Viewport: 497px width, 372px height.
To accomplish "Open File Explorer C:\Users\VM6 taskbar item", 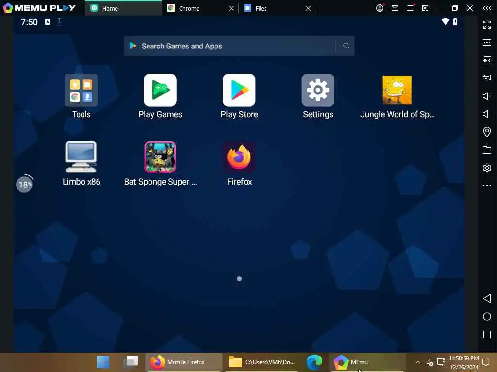I will (262, 362).
